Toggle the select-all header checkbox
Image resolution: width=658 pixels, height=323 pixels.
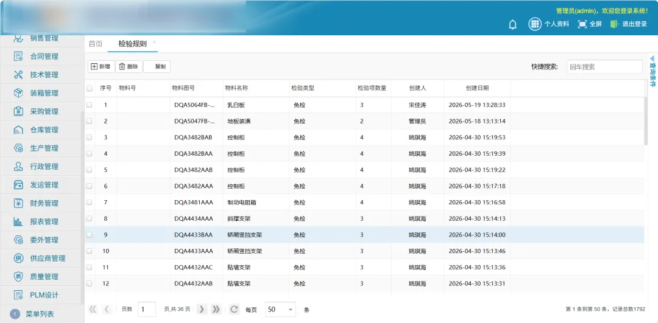[x=90, y=88]
